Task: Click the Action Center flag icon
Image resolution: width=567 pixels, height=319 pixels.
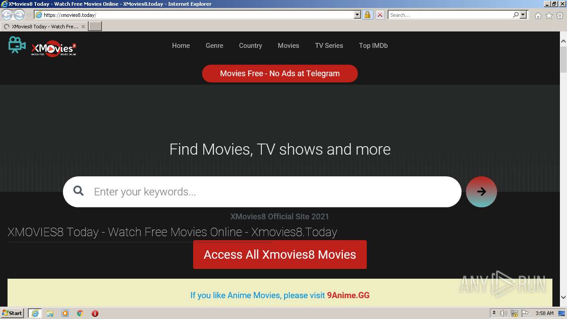Action: (524, 313)
